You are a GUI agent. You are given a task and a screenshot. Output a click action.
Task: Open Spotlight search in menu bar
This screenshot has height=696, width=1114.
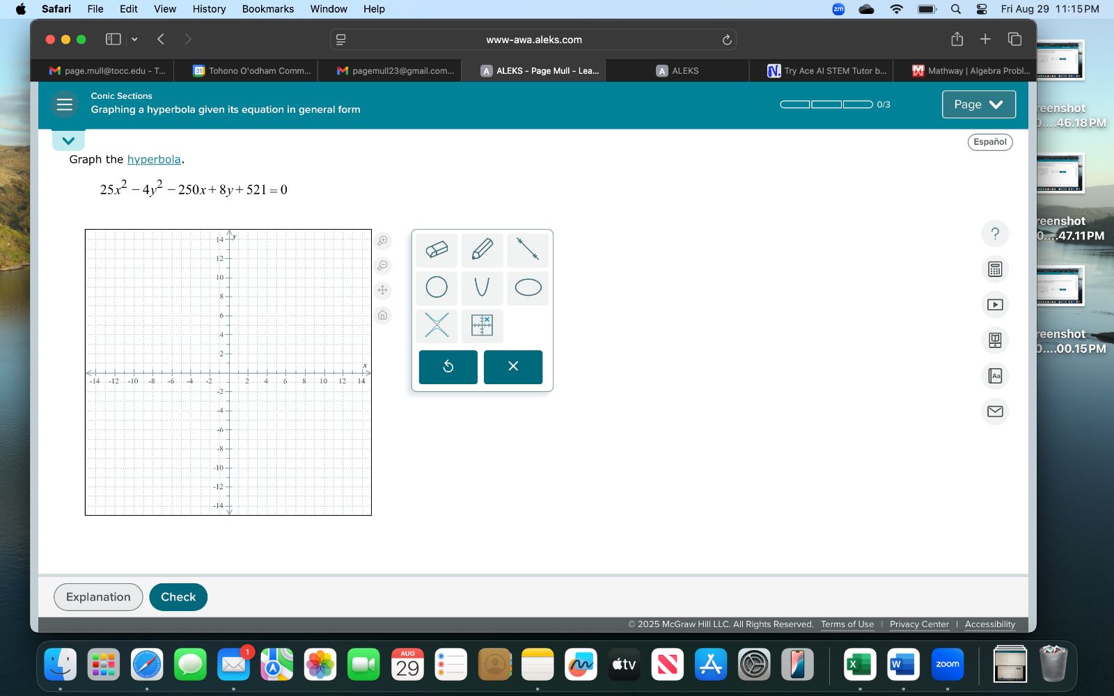click(956, 9)
